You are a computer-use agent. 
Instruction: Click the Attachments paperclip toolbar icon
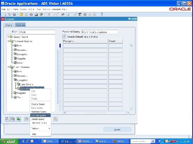[90, 14]
